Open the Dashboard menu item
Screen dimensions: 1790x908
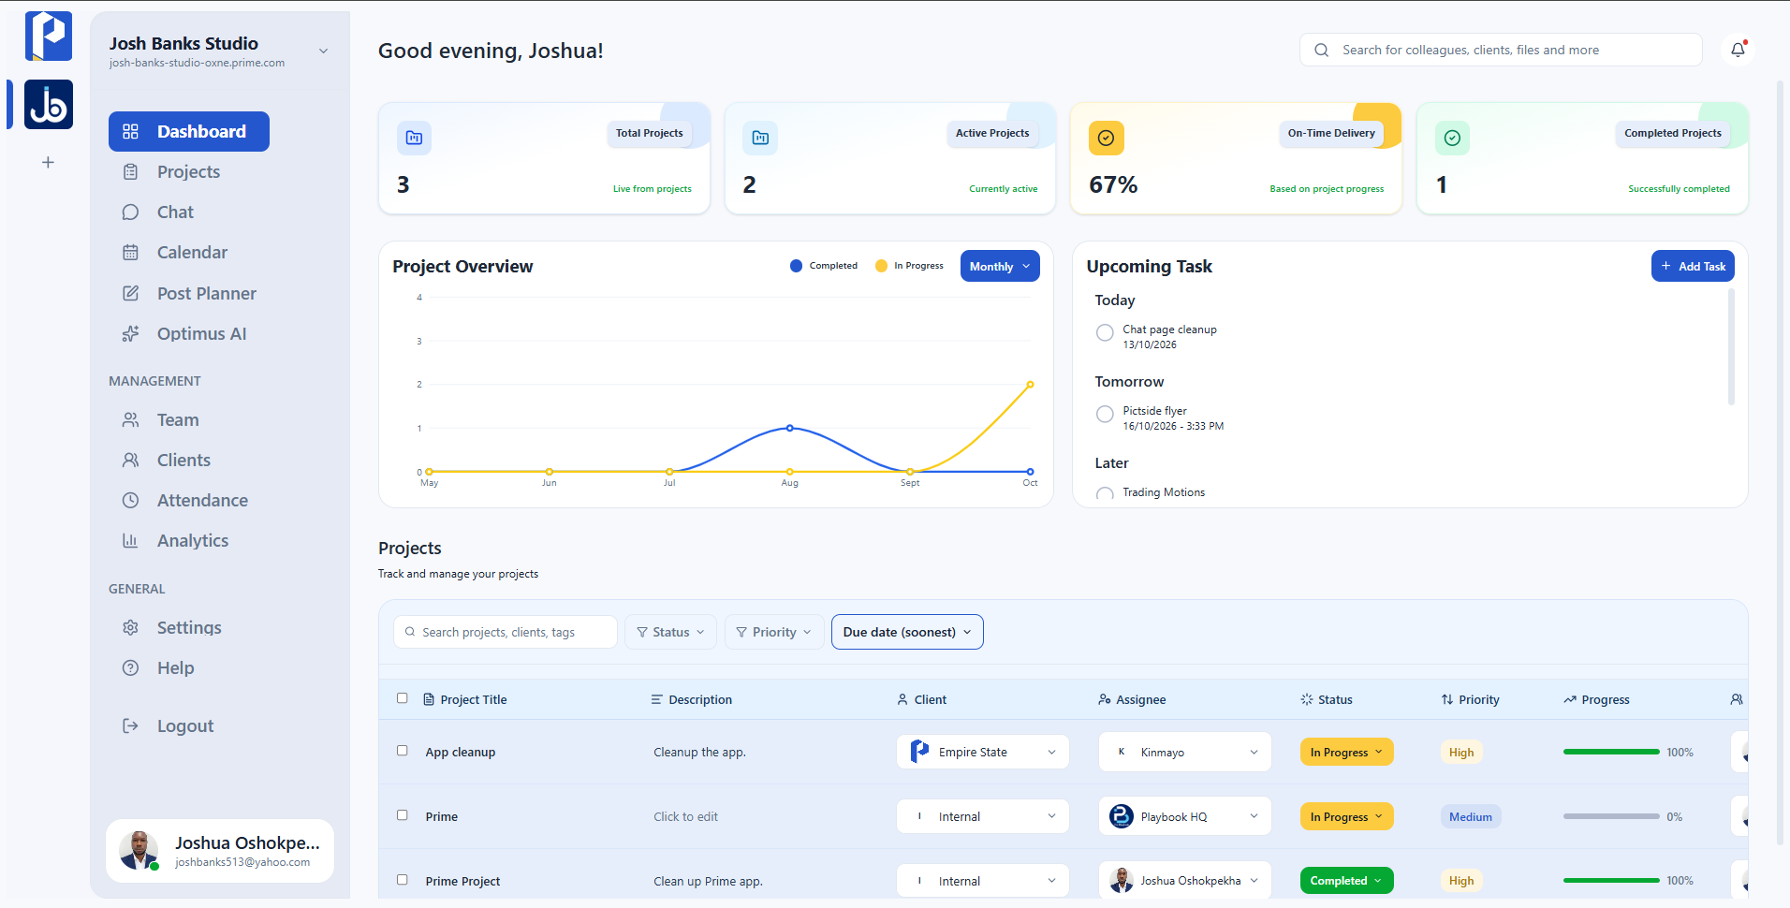(x=189, y=132)
